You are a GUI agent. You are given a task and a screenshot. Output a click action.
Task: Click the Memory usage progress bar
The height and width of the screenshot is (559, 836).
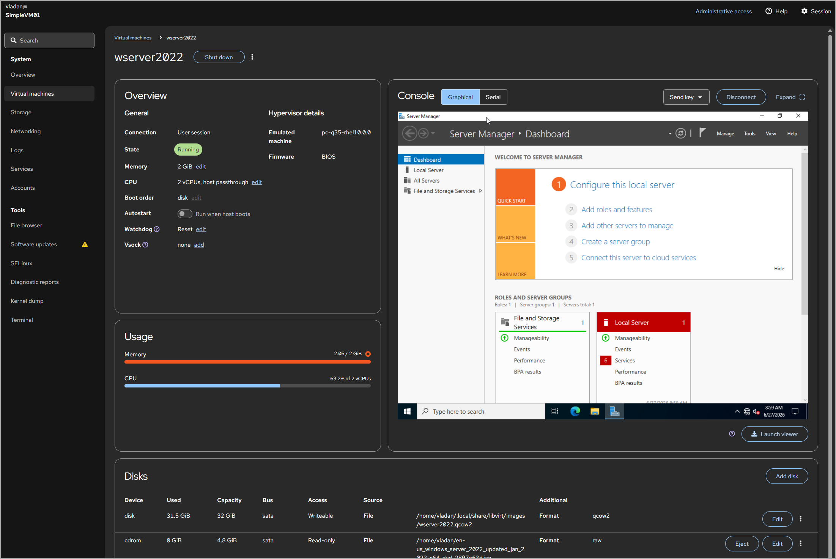pyautogui.click(x=247, y=362)
